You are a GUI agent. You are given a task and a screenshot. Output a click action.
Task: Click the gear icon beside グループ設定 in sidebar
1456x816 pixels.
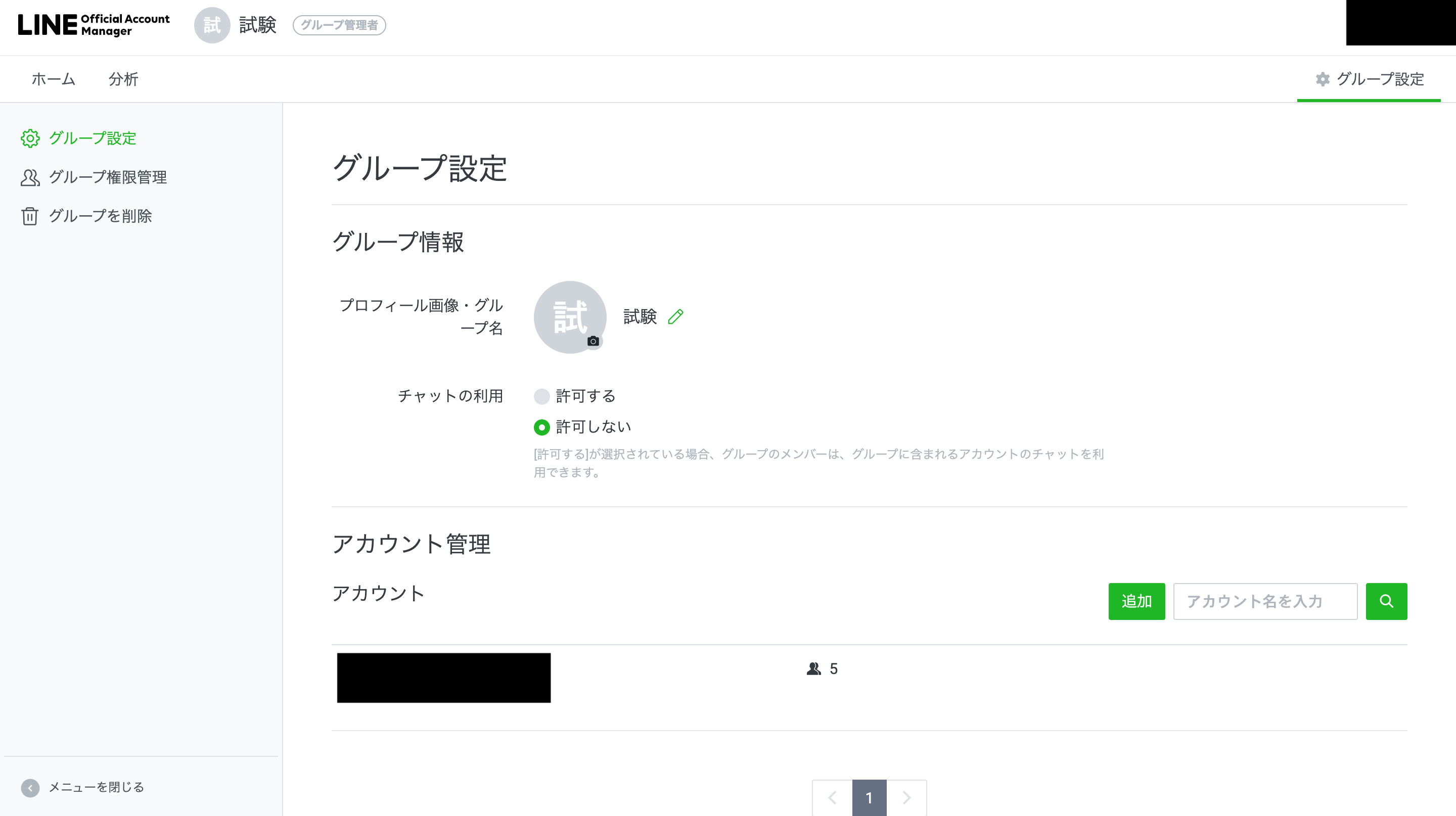[30, 138]
